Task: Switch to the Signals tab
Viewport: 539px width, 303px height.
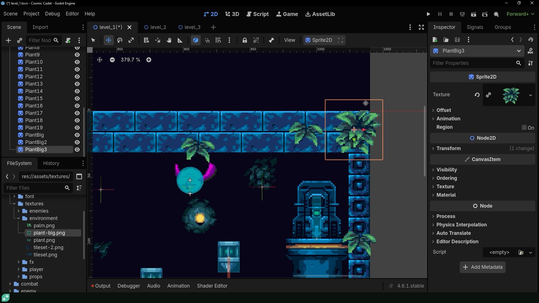Action: [475, 27]
